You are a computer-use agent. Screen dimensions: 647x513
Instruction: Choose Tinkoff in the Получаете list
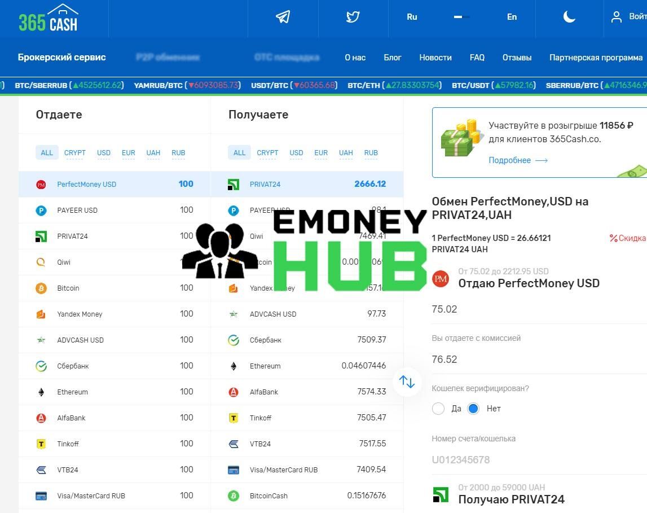(307, 418)
